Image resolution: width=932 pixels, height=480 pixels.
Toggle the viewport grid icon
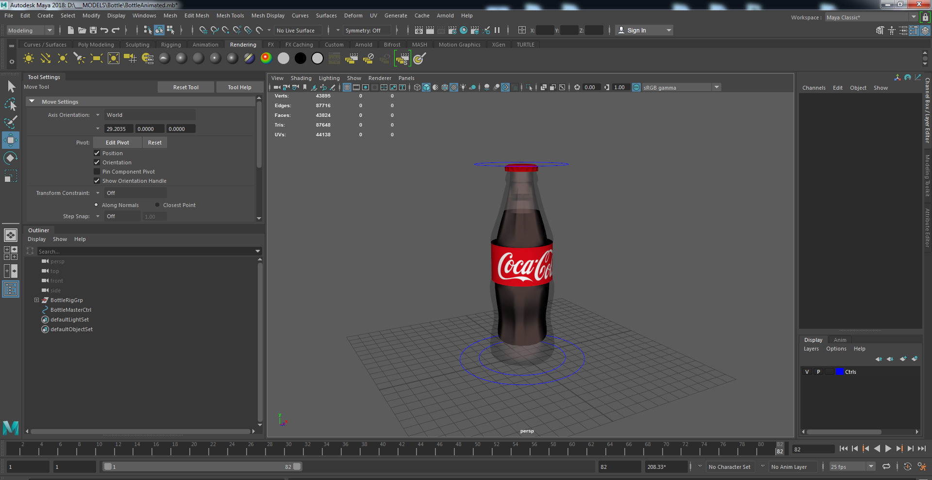347,87
